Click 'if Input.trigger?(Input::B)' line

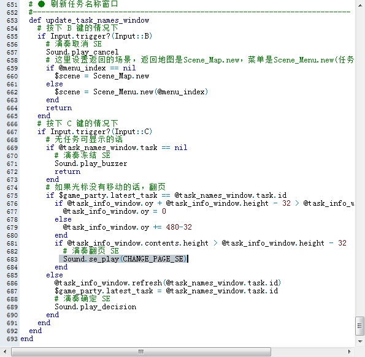pos(95,36)
